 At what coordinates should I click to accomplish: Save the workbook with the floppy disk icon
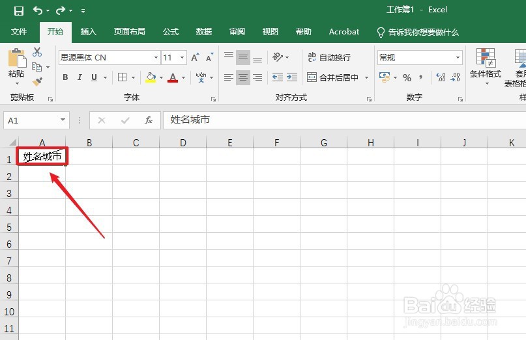coord(19,10)
